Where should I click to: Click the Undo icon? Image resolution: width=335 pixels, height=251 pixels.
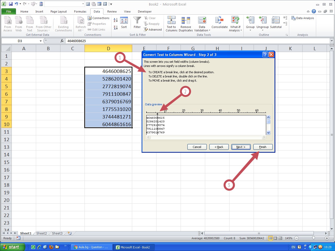coord(16,4)
